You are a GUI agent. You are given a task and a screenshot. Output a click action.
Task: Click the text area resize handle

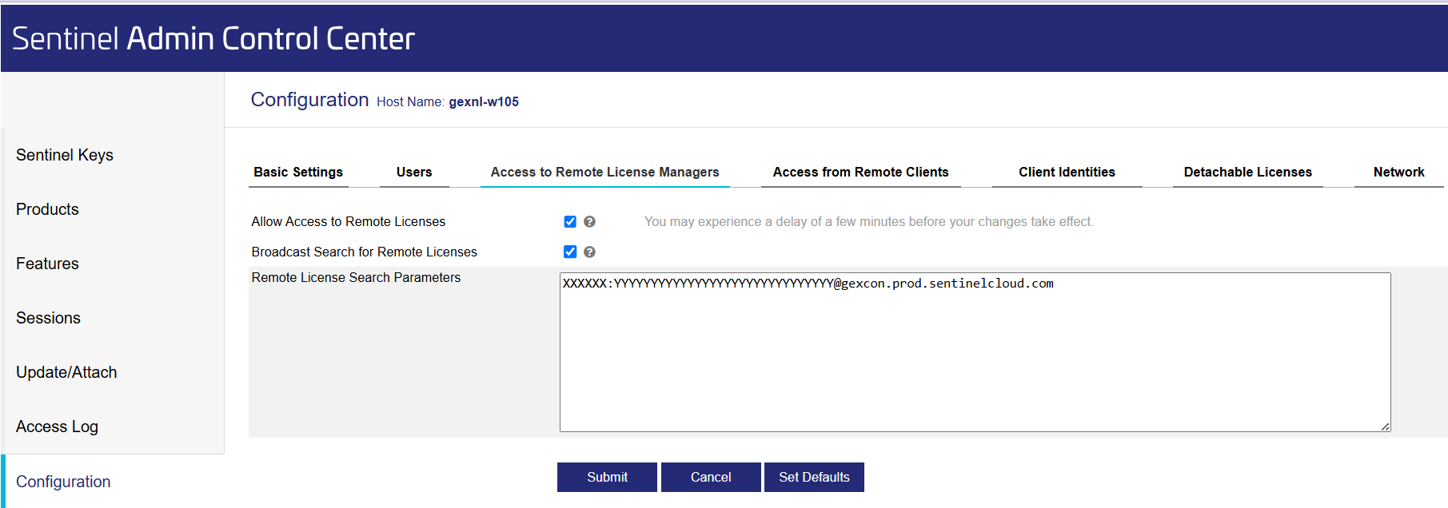point(1386,427)
